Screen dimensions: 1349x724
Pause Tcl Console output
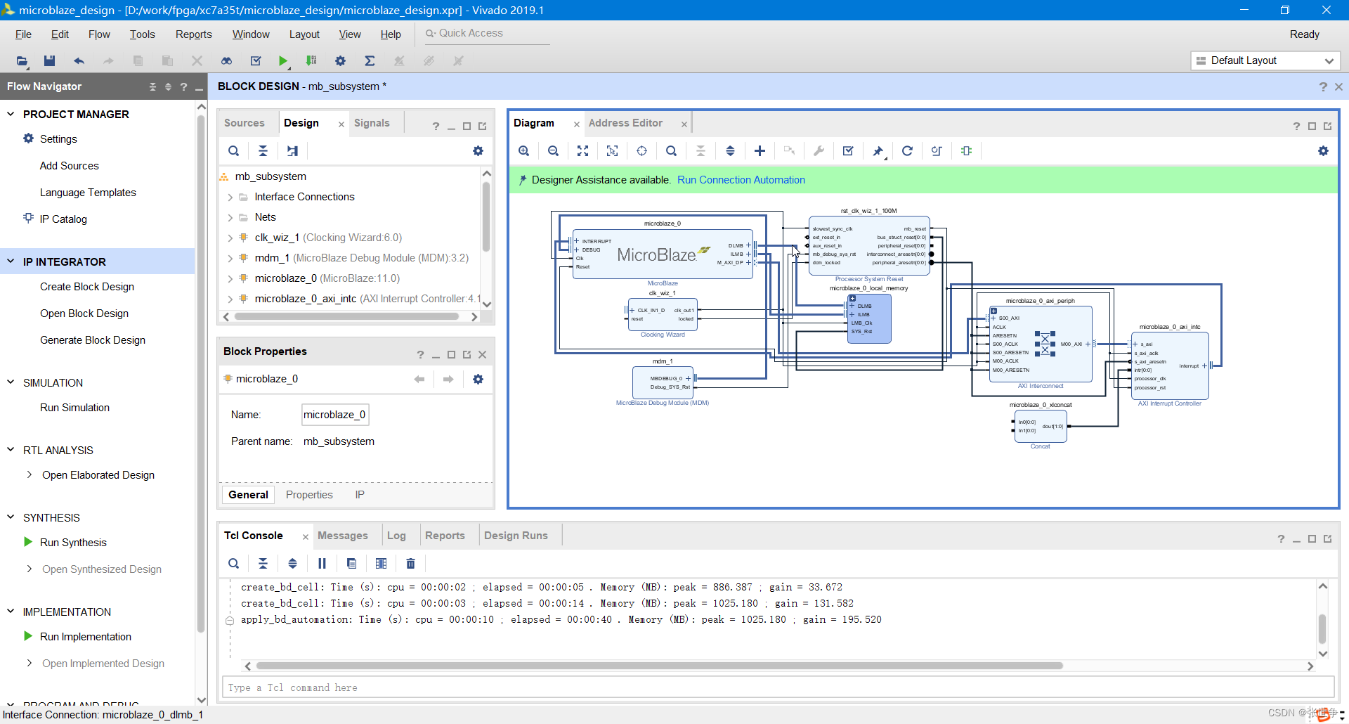pyautogui.click(x=322, y=563)
